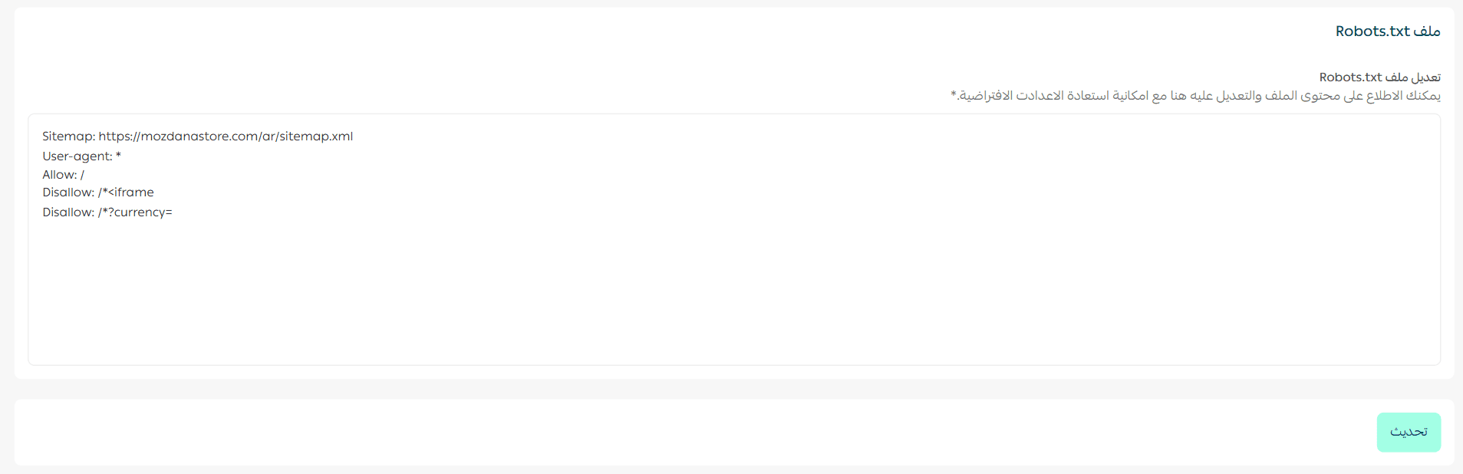The height and width of the screenshot is (474, 1463).
Task: Click the asterisk after 'User-agent:'
Action: (x=118, y=156)
